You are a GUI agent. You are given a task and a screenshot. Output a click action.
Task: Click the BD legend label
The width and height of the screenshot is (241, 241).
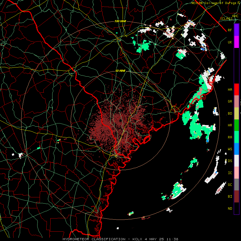pos(230,114)
